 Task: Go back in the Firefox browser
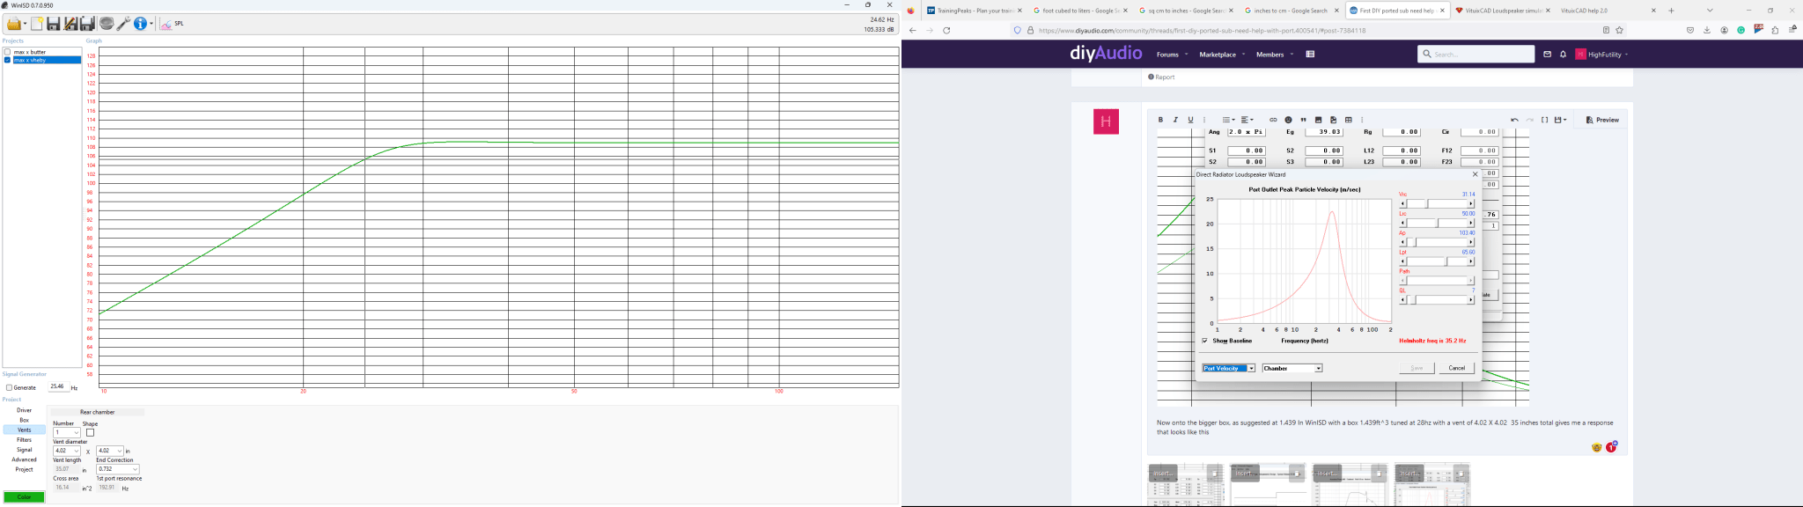point(912,30)
